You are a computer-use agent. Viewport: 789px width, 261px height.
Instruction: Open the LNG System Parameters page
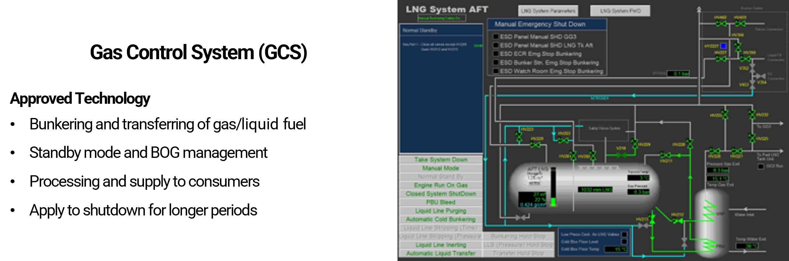(548, 11)
